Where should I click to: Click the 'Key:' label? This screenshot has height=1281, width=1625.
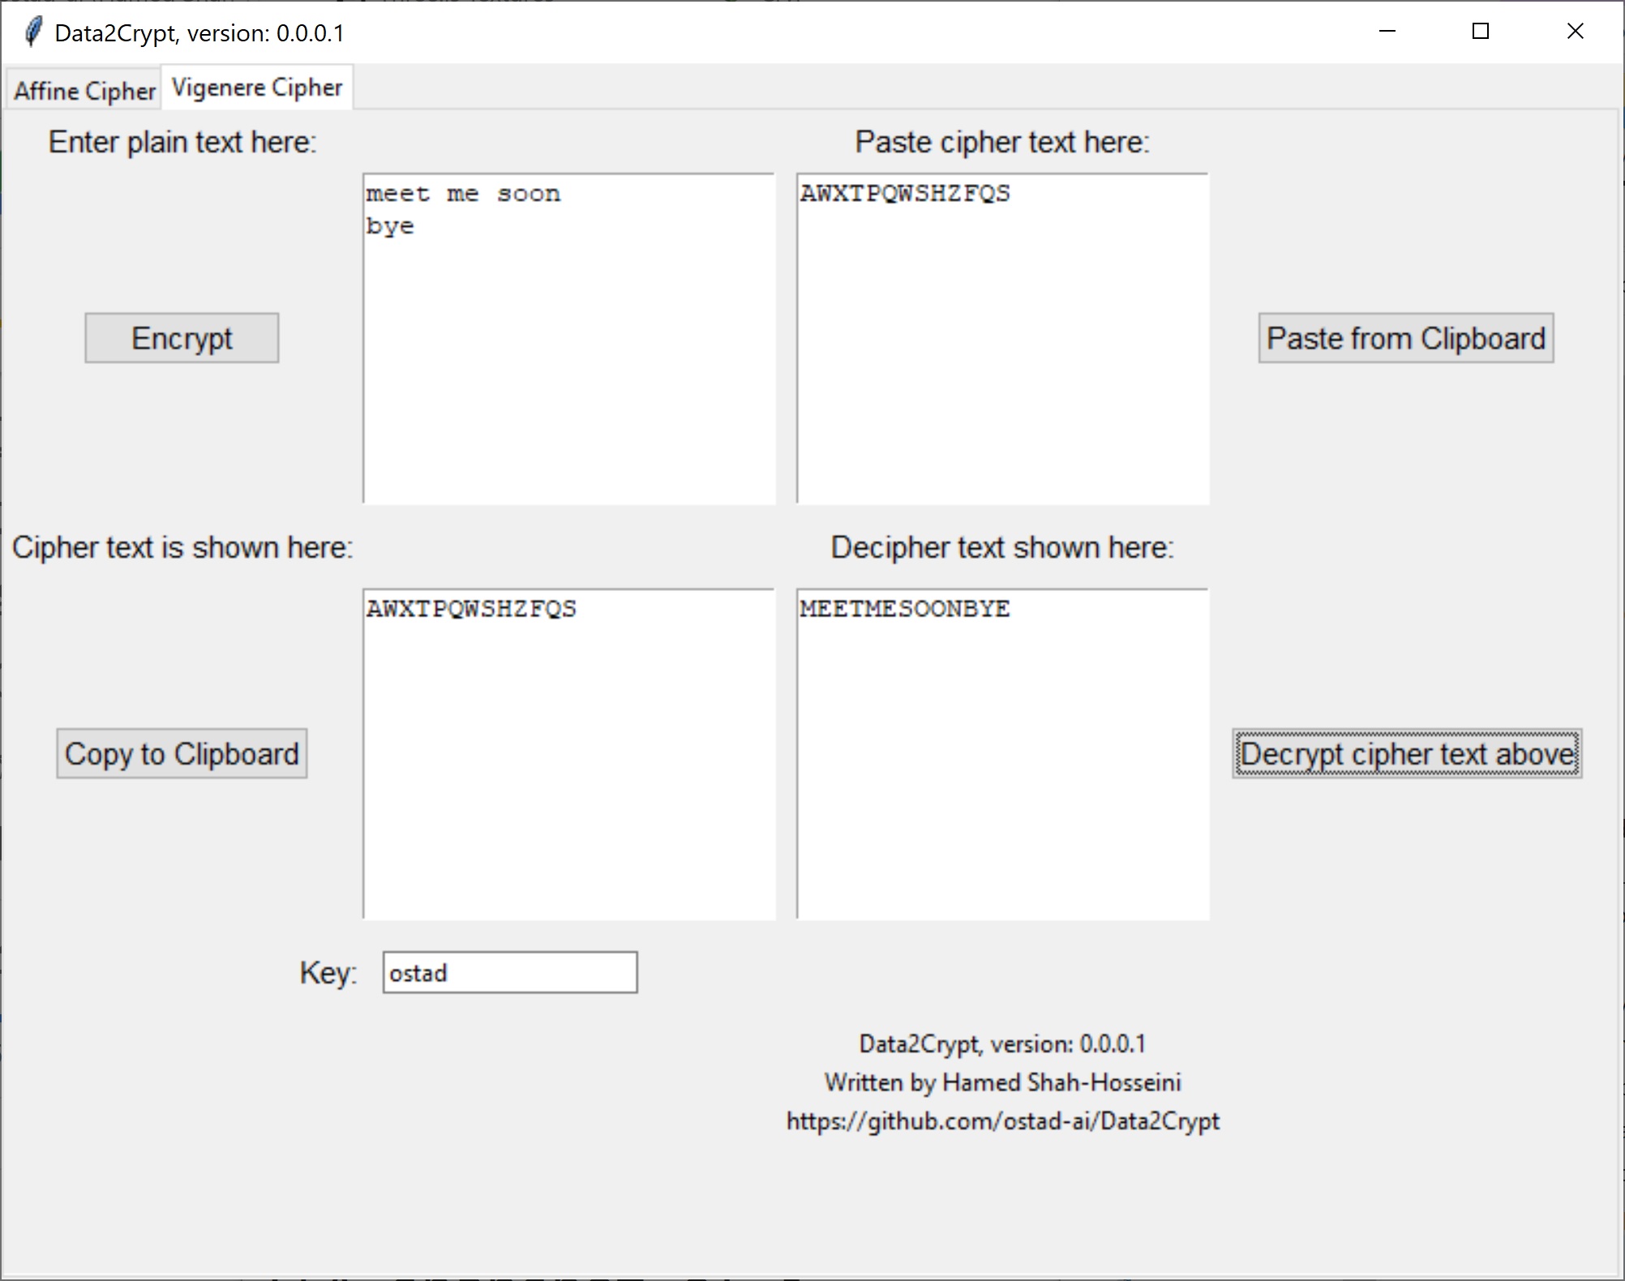pos(328,972)
